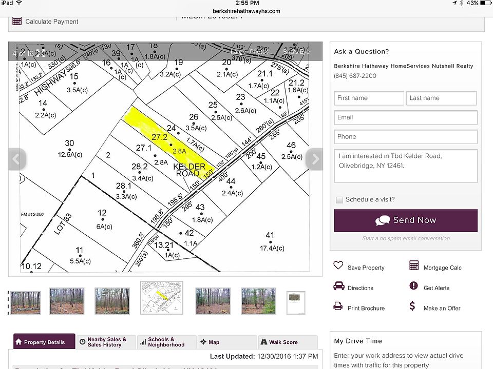Open the Schools & Neighborhood tab

click(166, 342)
